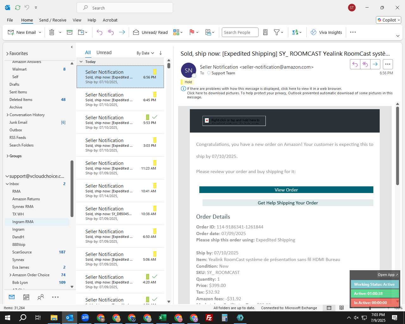Open More actions ellipsis in reading pane
Image resolution: width=405 pixels, height=324 pixels.
pos(388,64)
